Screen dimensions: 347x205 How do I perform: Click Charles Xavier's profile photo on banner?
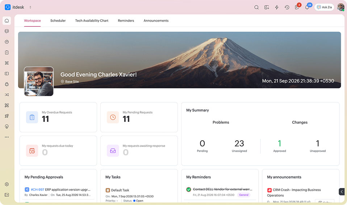pyautogui.click(x=39, y=81)
